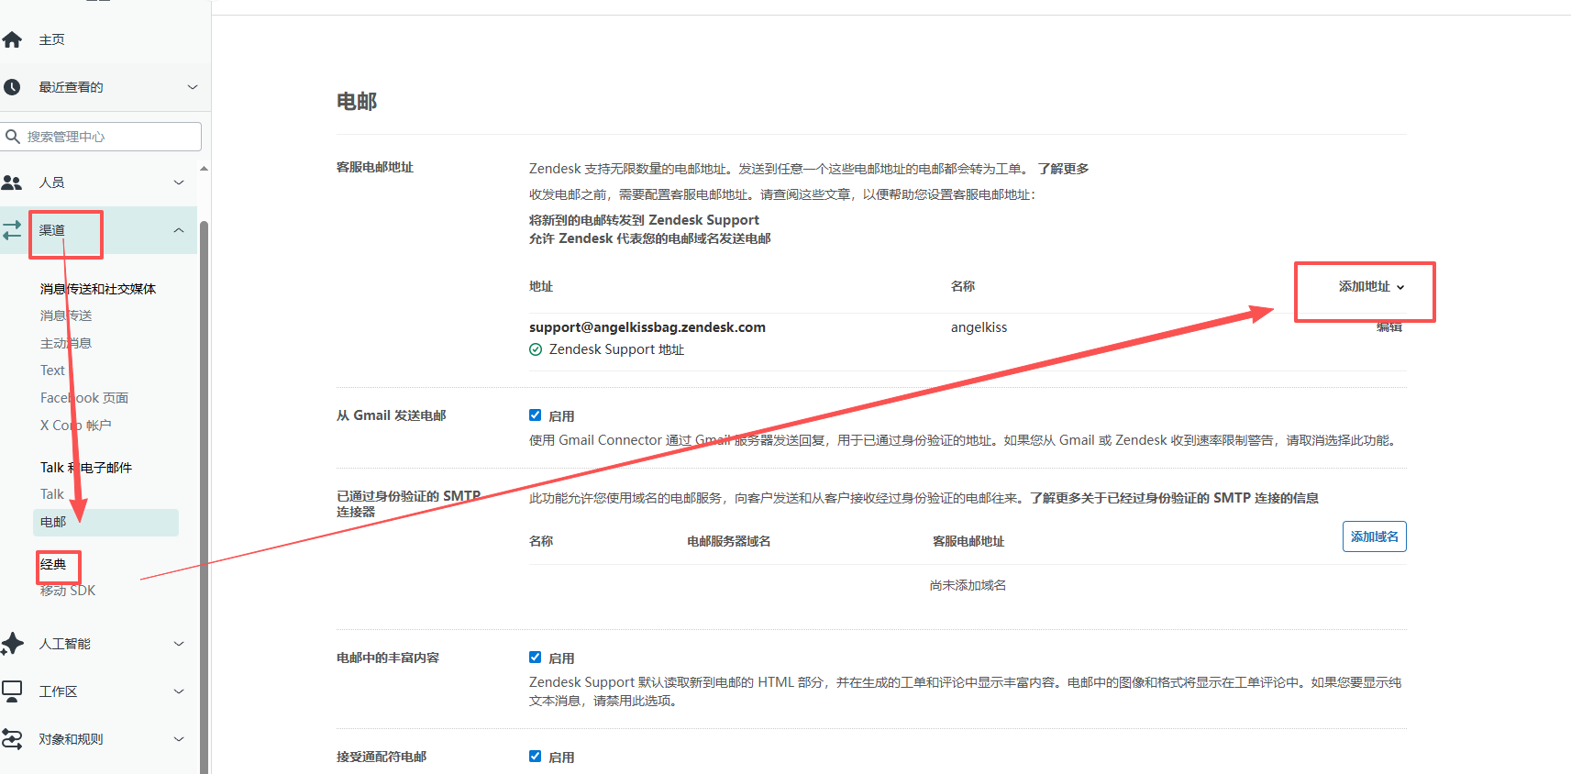The image size is (1571, 774).
Task: Open Talk in the sidebar
Action: click(52, 494)
